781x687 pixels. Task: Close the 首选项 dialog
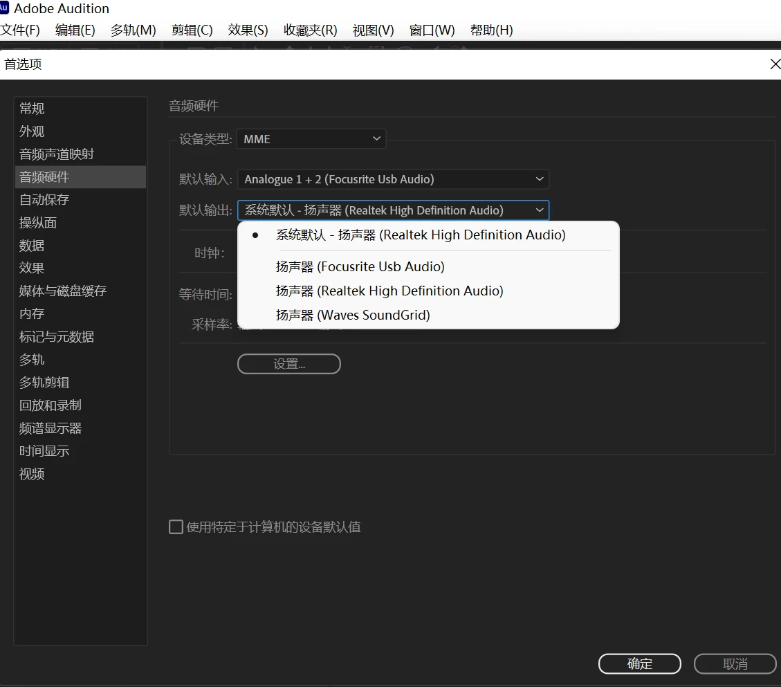[775, 64]
